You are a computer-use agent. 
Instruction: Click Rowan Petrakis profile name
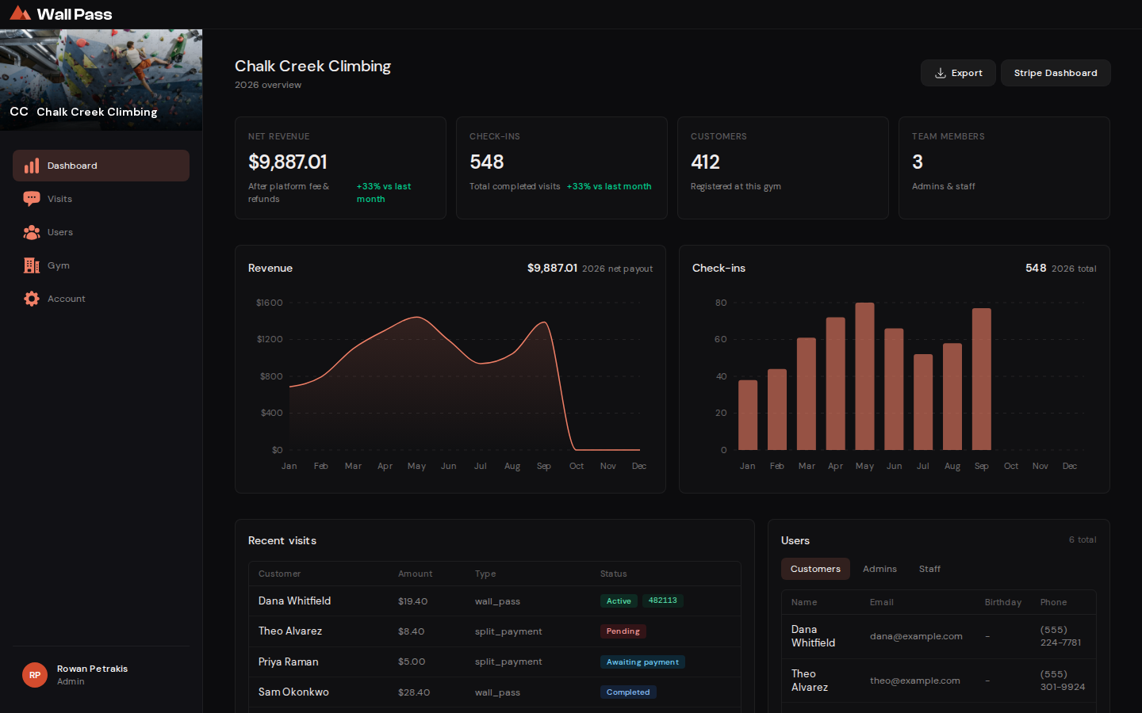pyautogui.click(x=92, y=669)
